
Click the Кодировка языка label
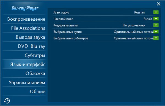point(65,25)
